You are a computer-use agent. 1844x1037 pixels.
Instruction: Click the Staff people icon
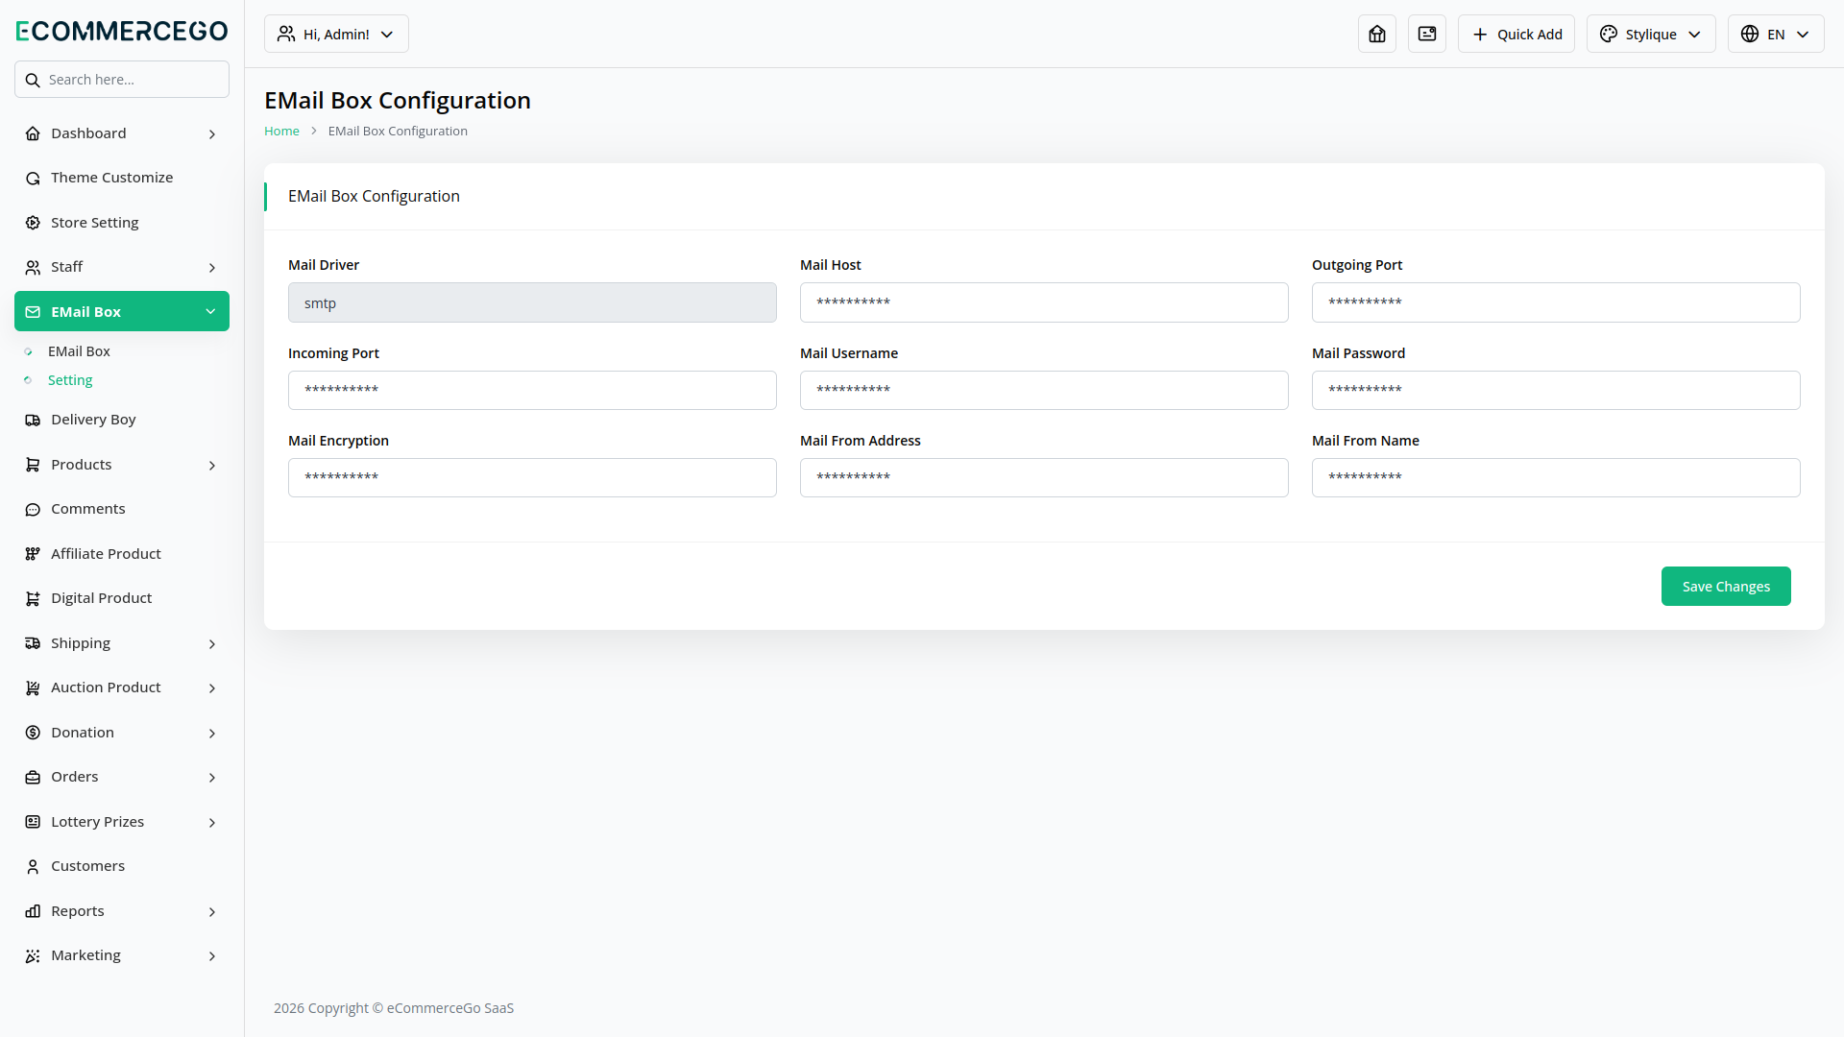click(x=33, y=267)
